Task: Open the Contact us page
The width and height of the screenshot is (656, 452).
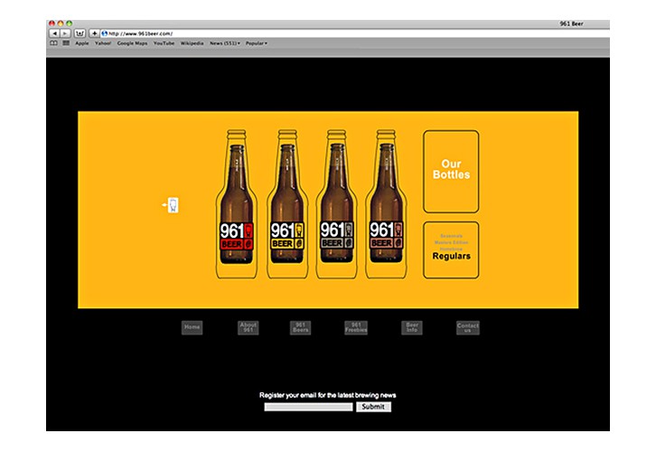Action: coord(468,327)
